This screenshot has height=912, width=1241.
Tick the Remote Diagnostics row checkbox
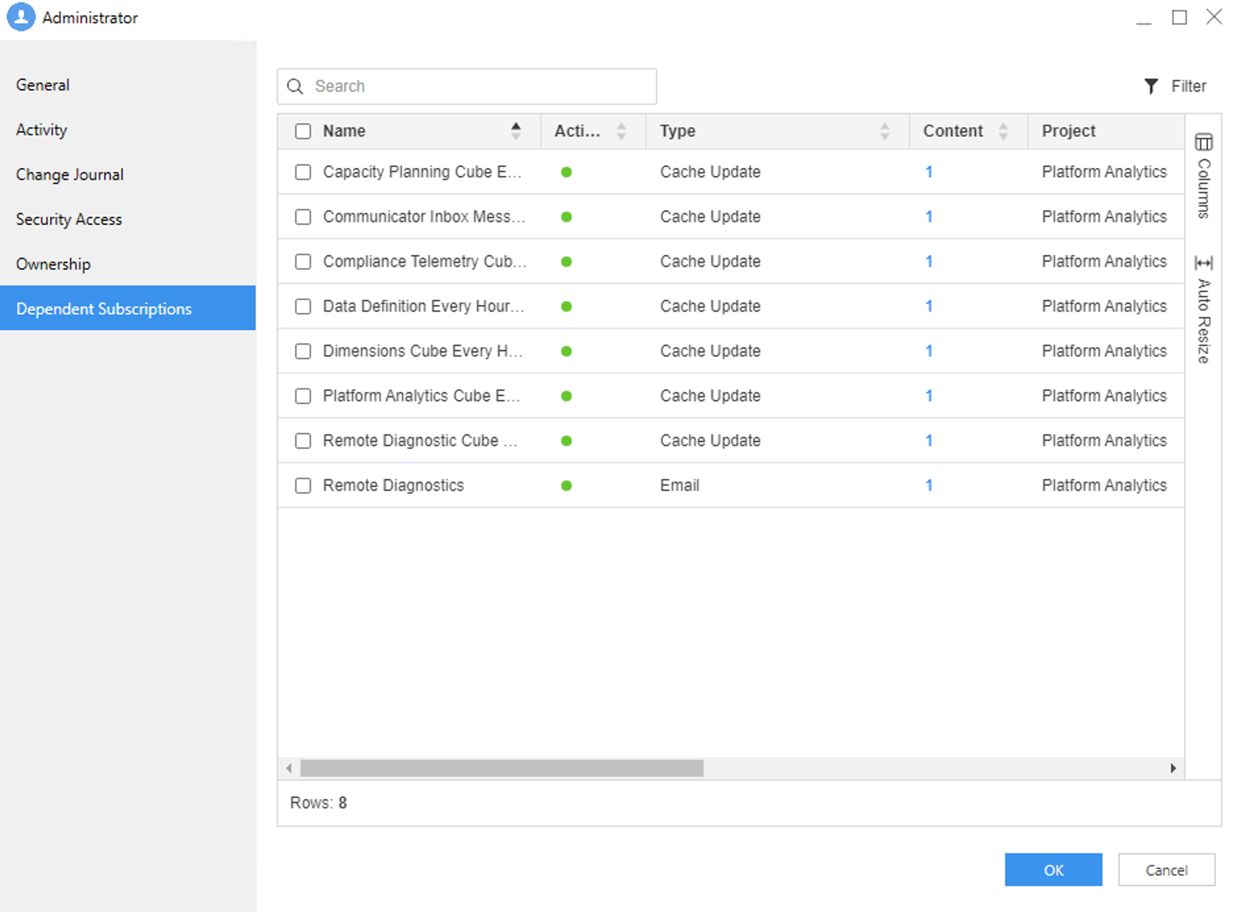tap(303, 486)
